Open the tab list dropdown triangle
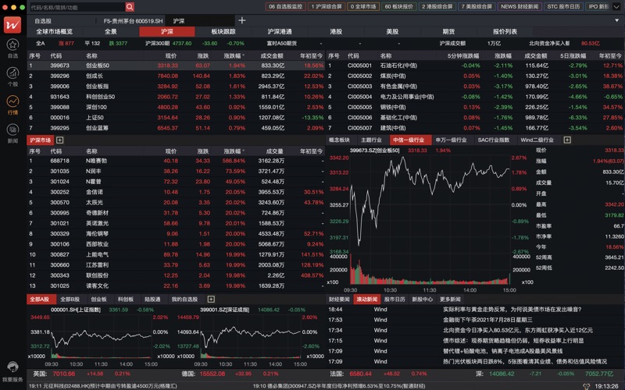 pos(616,20)
